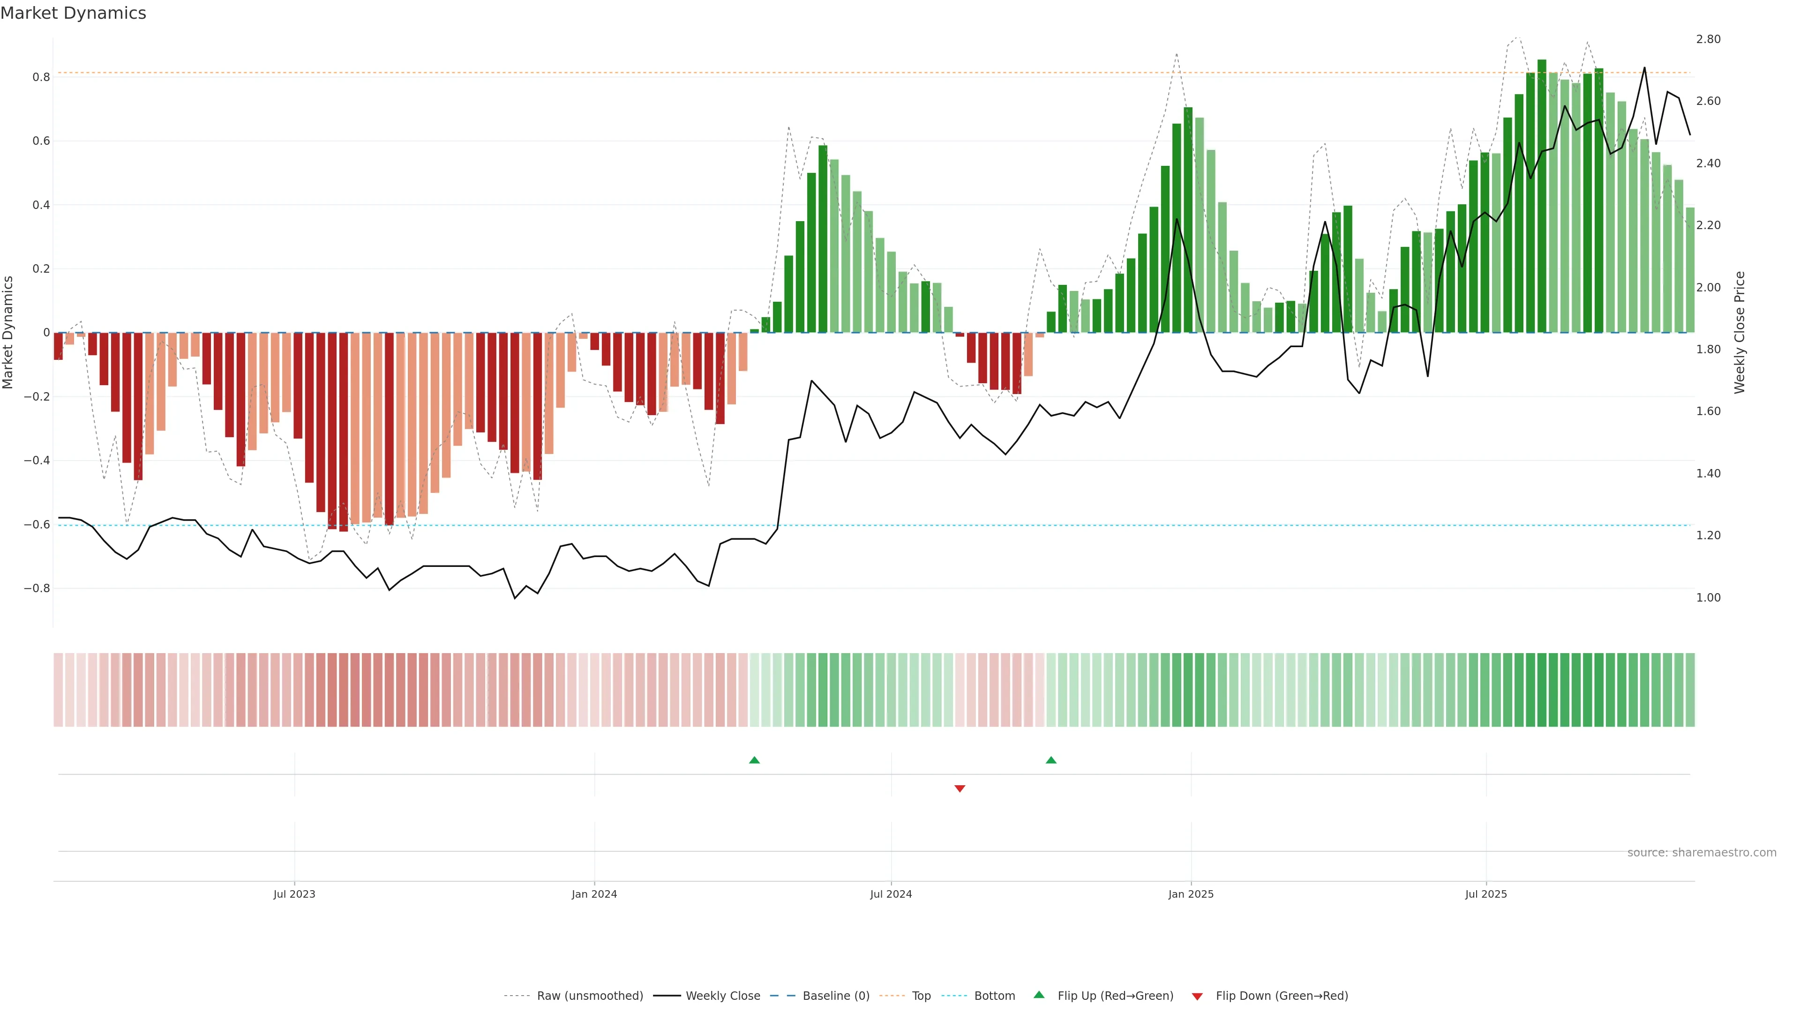Toggle Raw (unsmoothed) legend entry
1800x1012 pixels.
(x=590, y=996)
